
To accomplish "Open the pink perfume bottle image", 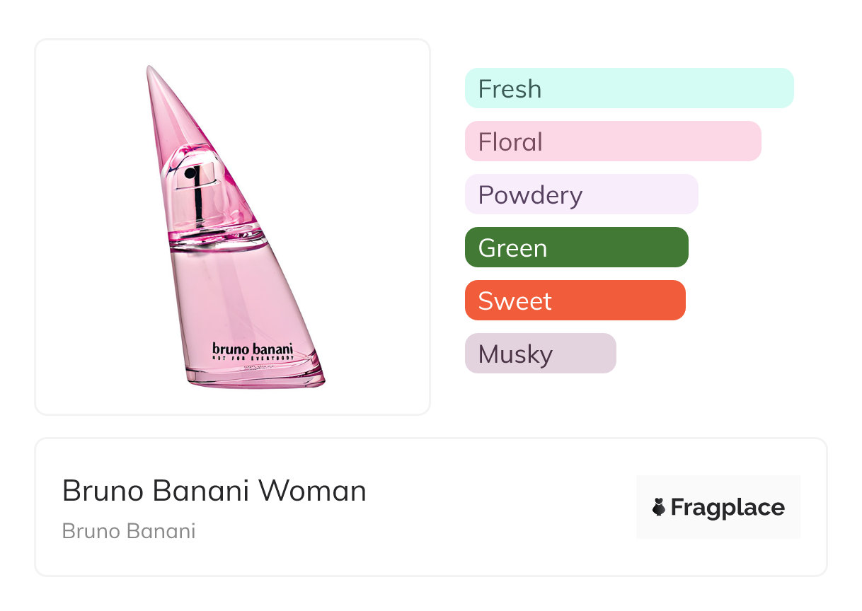I will [x=232, y=227].
